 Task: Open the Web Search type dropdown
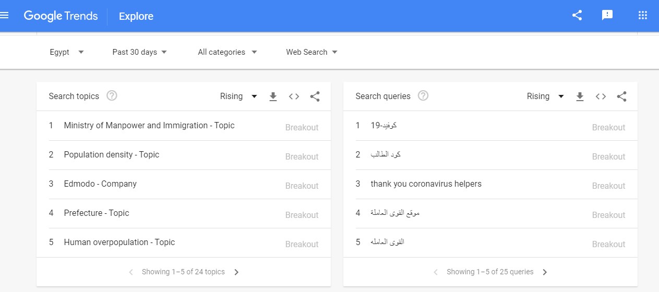(312, 52)
